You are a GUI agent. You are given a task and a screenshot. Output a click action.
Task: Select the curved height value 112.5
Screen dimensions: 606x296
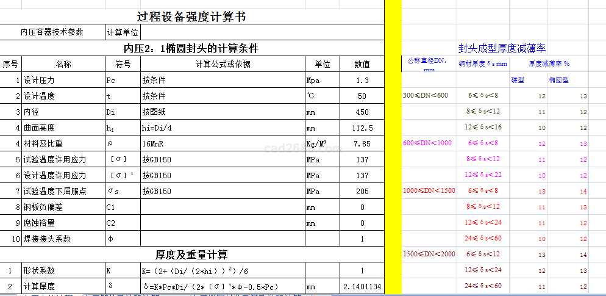point(362,128)
